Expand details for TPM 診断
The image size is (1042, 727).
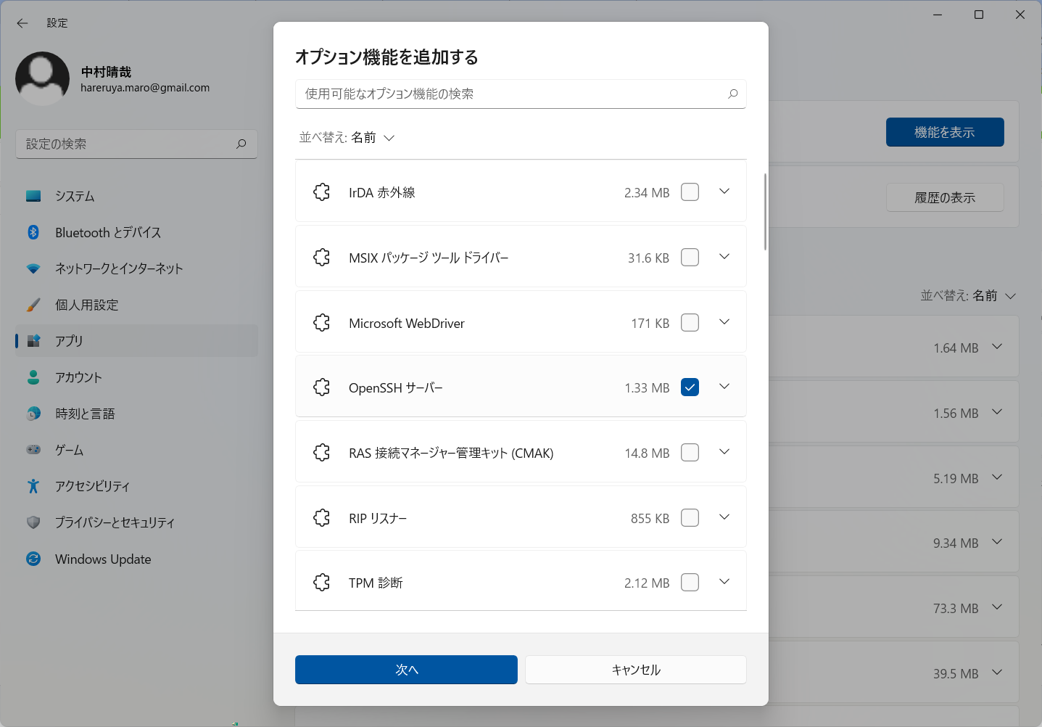724,582
